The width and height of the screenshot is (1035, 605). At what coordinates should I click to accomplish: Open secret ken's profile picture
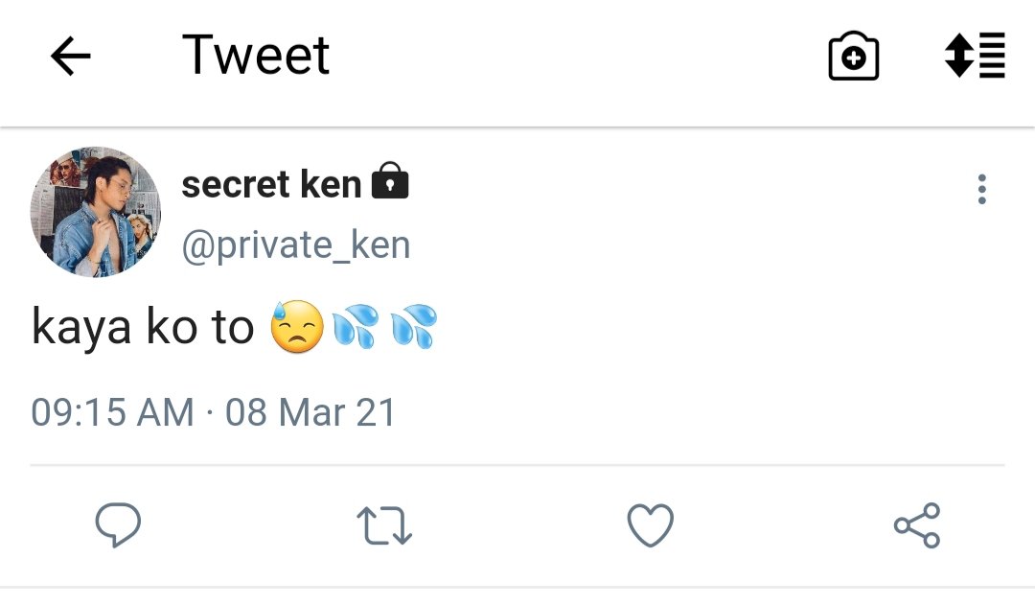[x=96, y=212]
